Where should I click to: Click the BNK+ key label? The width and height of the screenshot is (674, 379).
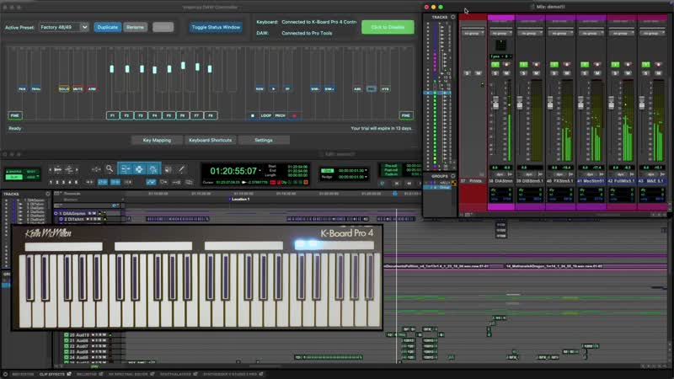[329, 89]
